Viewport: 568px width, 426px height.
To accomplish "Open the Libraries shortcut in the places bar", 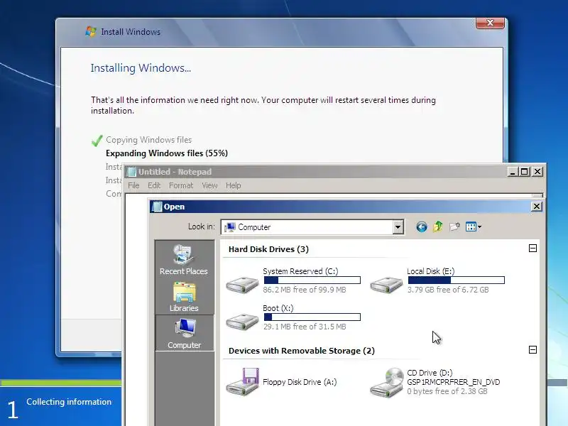I will 184,297.
